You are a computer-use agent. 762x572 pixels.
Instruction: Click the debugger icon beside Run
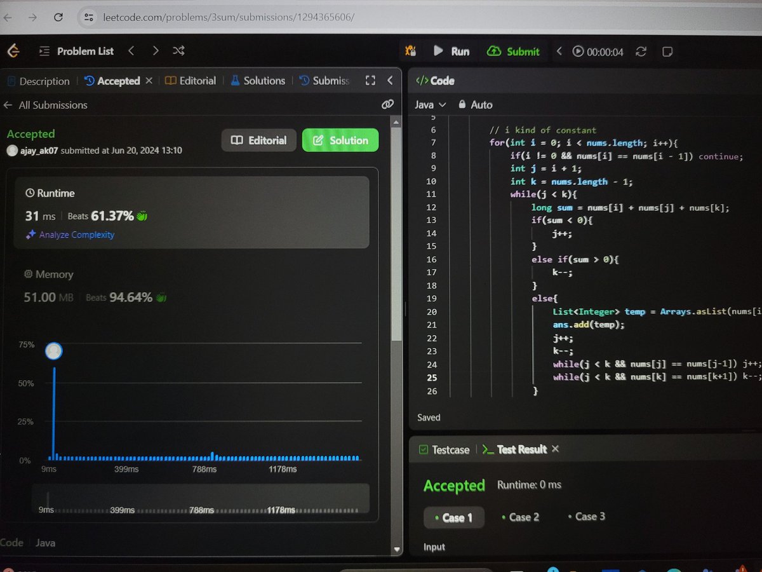(411, 51)
